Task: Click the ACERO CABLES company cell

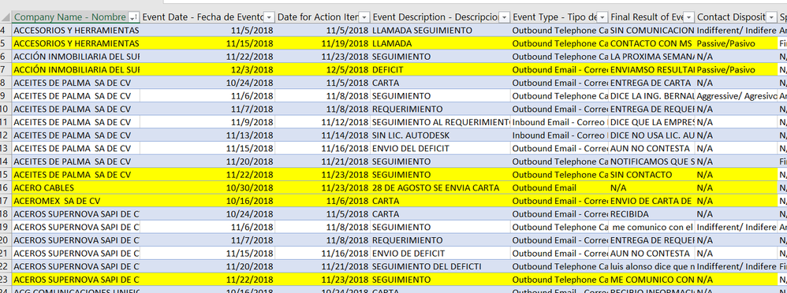Action: (x=75, y=187)
